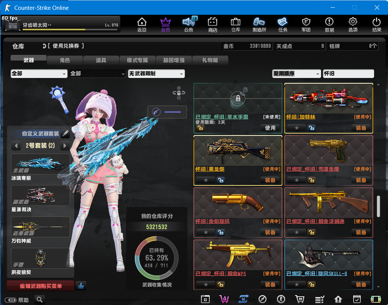Open the checklist icon in bottom bar
388x305 pixels.
319,299
